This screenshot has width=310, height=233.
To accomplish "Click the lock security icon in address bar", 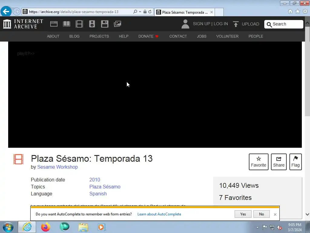I will [145, 12].
